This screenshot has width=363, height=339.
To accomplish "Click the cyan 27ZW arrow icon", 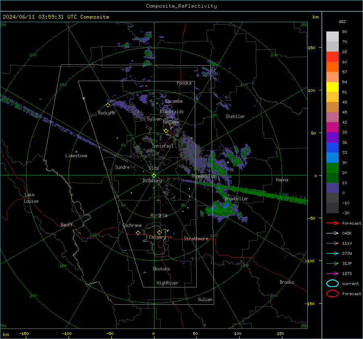I will coord(332,254).
